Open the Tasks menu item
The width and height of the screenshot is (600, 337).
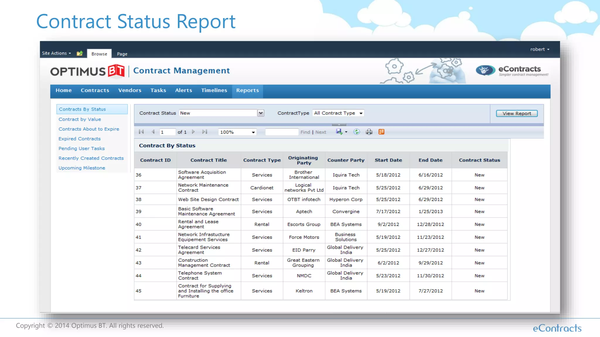tap(158, 90)
